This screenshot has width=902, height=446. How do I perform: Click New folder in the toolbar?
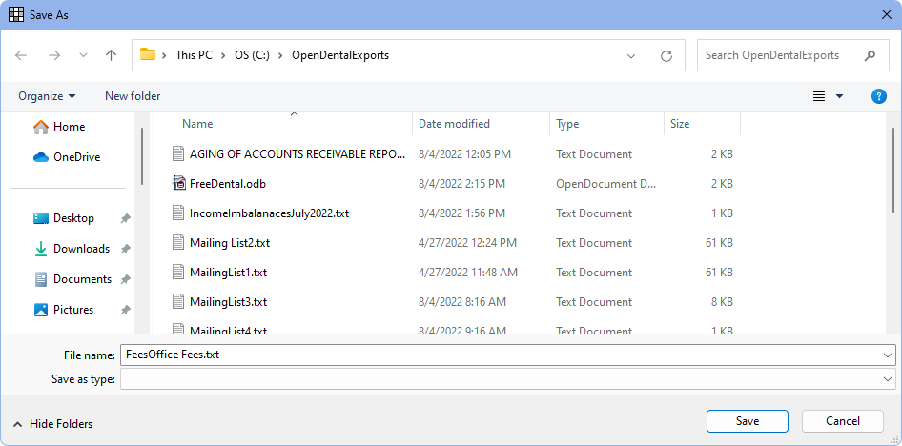pos(133,96)
